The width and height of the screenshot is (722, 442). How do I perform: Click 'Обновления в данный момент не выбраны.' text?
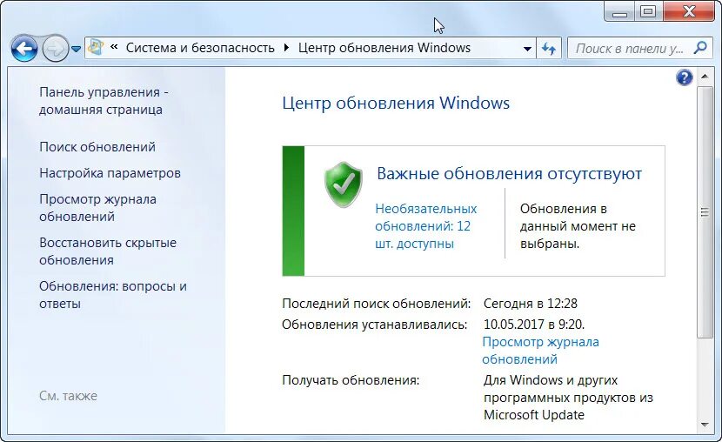pos(578,226)
